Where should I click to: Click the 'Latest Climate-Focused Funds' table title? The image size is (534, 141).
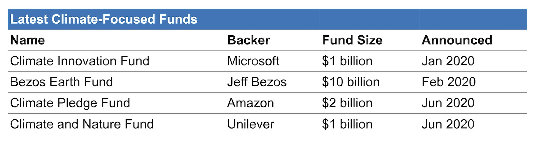pyautogui.click(x=104, y=19)
